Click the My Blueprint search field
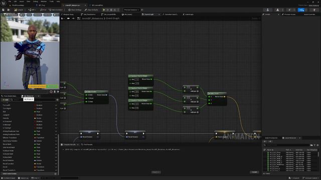This screenshot has width=321, height=180. 34,100
